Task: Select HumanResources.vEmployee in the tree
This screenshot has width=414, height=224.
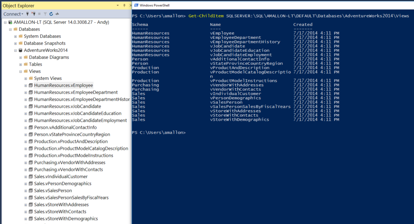Action: 63,85
